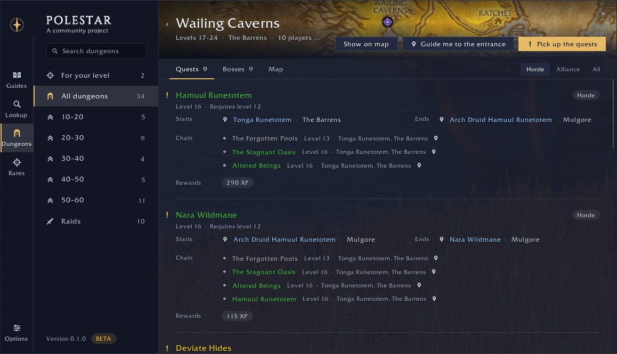Open Nara Wildmane NPC link under Ends
Image resolution: width=617 pixels, height=354 pixels.
[x=475, y=240]
